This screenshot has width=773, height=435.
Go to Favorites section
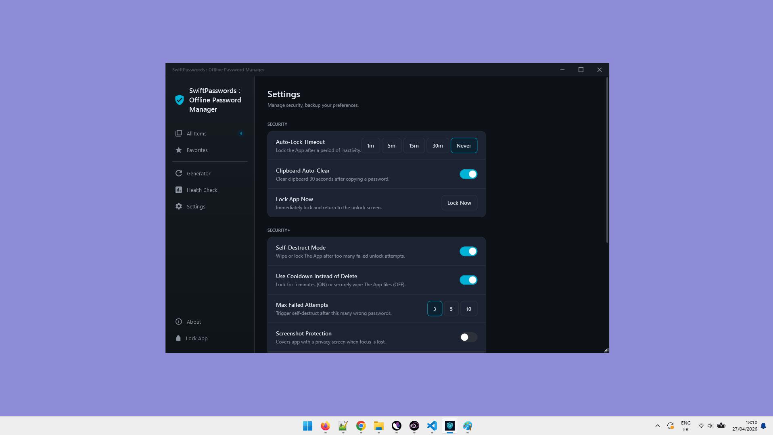coord(210,150)
